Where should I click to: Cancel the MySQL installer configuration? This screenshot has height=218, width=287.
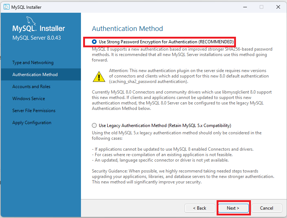[267, 208]
